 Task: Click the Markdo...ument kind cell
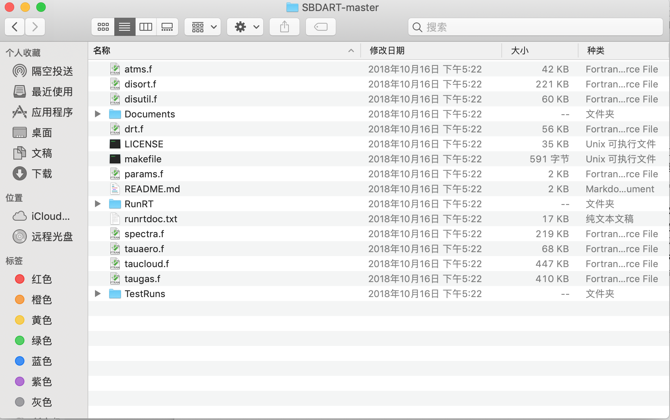[x=620, y=189]
